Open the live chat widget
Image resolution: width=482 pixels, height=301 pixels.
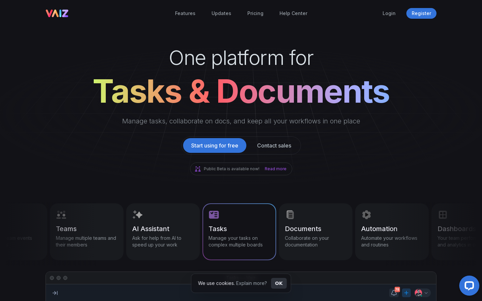coord(469,286)
